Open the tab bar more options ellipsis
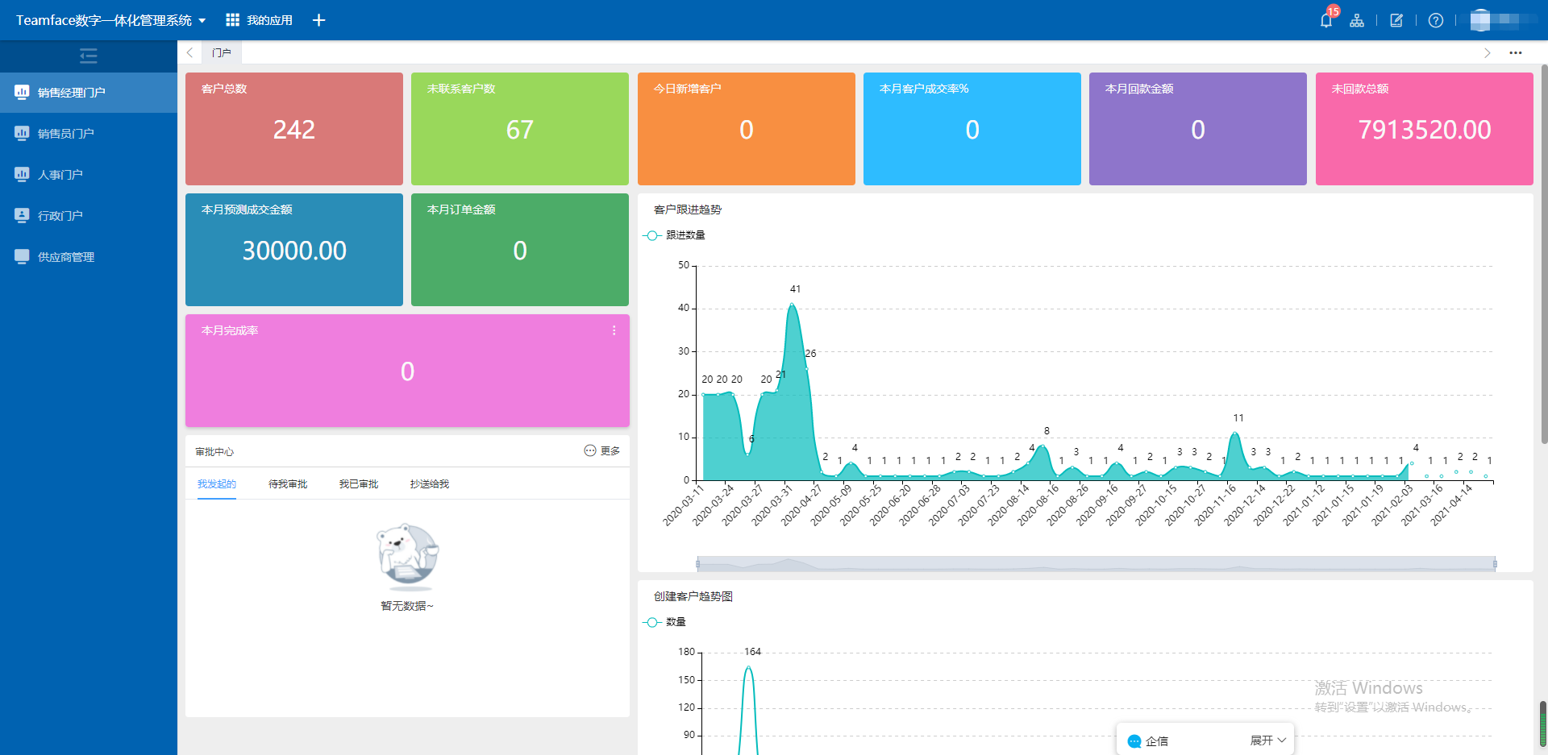The image size is (1548, 755). point(1515,53)
